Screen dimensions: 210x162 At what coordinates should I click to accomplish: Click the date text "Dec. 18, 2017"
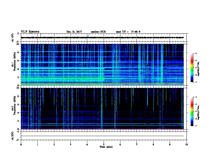[74, 32]
